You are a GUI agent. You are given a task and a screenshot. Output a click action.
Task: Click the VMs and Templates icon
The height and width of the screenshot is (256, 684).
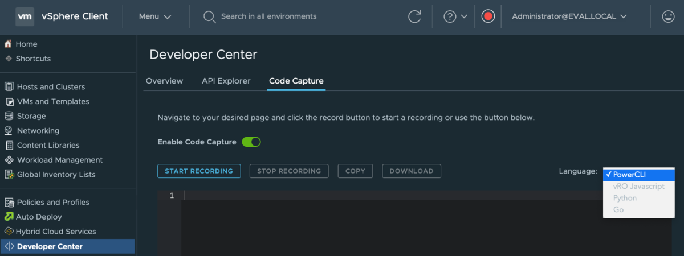(9, 102)
